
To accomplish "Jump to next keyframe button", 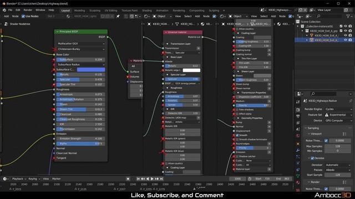I will (x=157, y=179).
